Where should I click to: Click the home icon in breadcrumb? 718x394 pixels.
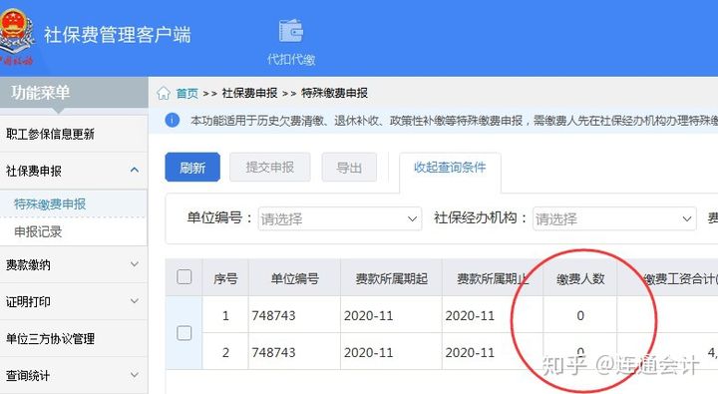point(164,93)
